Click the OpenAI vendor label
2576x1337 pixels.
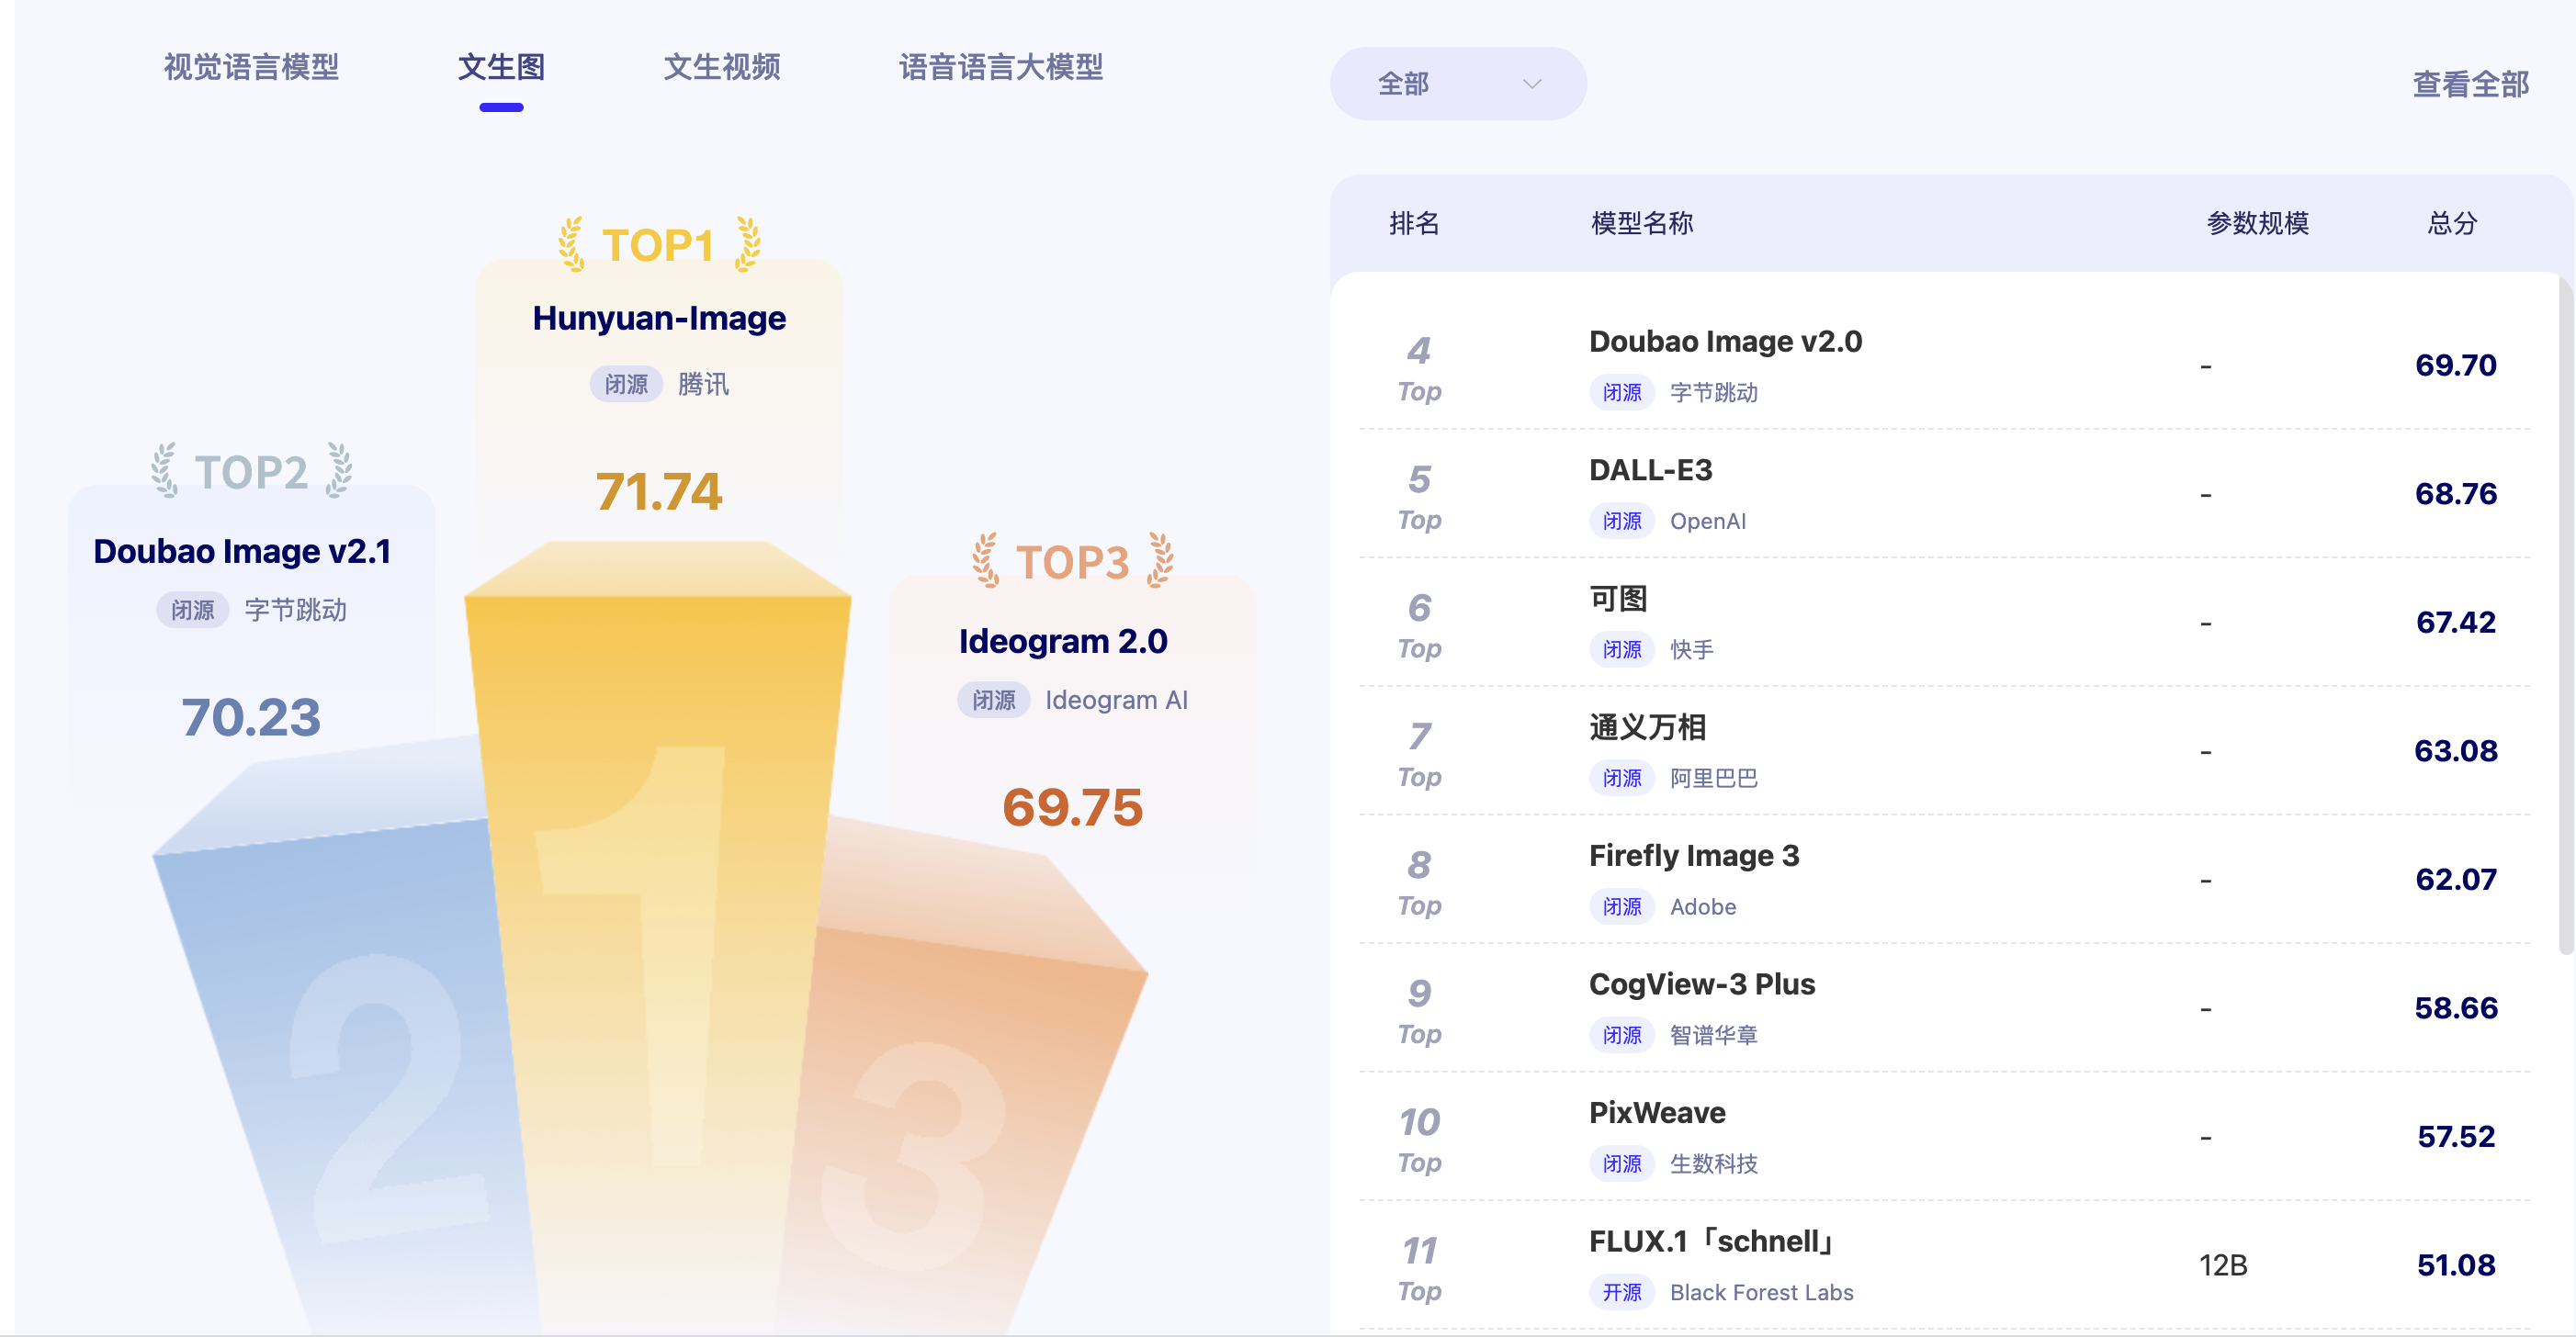1708,521
